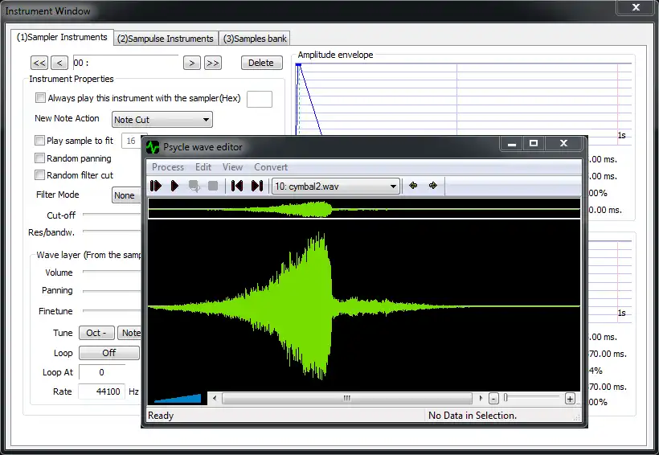This screenshot has width=659, height=455.
Task: Jump to the end of the wave
Action: (x=257, y=186)
